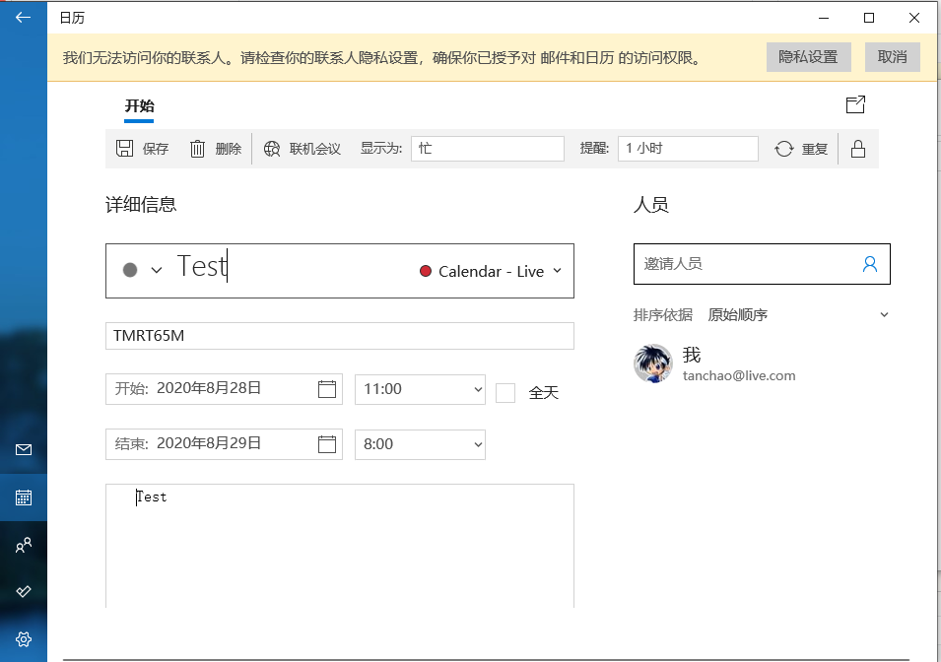The width and height of the screenshot is (941, 662).
Task: Open the start date calendar picker
Action: (327, 389)
